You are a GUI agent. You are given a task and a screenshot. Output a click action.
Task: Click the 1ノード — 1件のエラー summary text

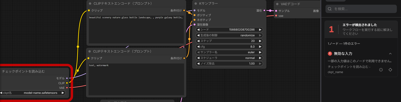(x=344, y=44)
